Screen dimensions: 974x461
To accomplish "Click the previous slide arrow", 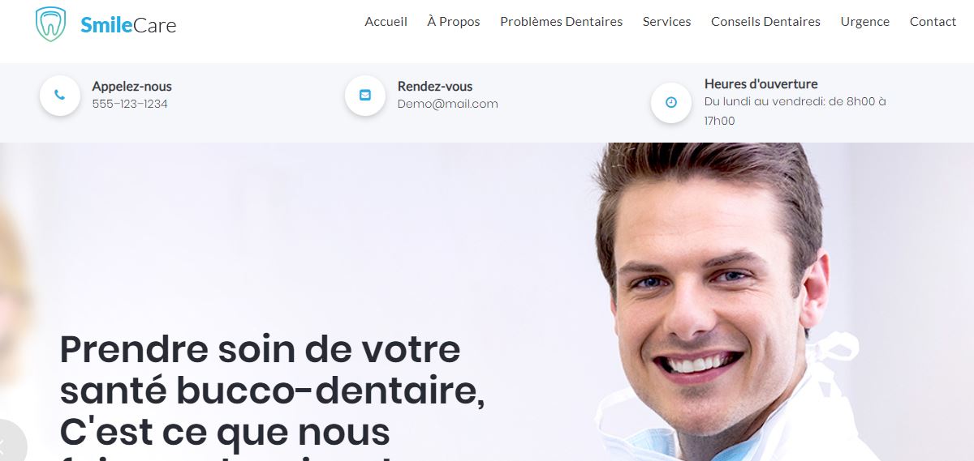I will [x=6, y=443].
